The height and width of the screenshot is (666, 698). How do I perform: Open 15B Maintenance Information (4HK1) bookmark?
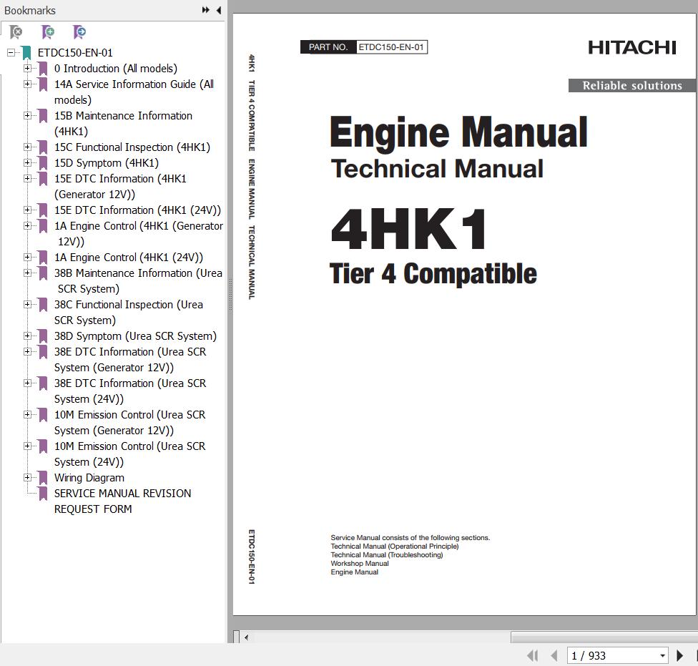[x=123, y=123]
